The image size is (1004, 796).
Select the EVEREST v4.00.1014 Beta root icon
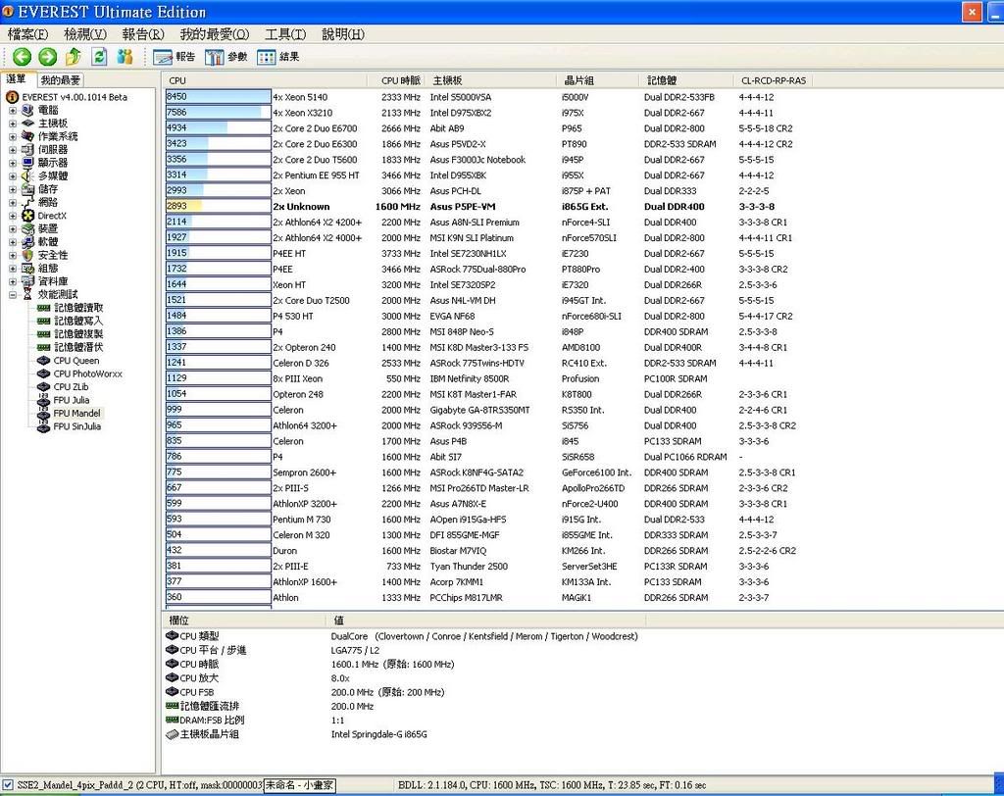[x=12, y=97]
